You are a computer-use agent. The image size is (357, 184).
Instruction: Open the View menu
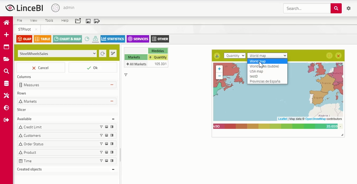coord(34,20)
